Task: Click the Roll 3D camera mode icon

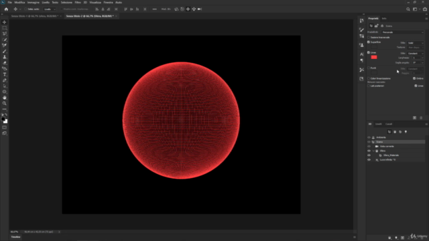Action: pyautogui.click(x=182, y=9)
